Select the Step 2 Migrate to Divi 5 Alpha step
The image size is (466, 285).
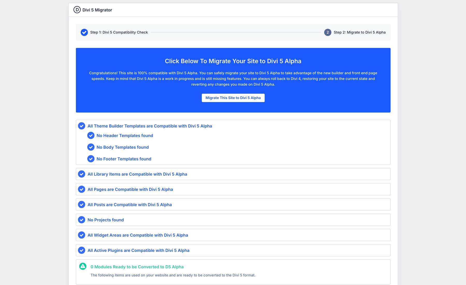tap(360, 32)
